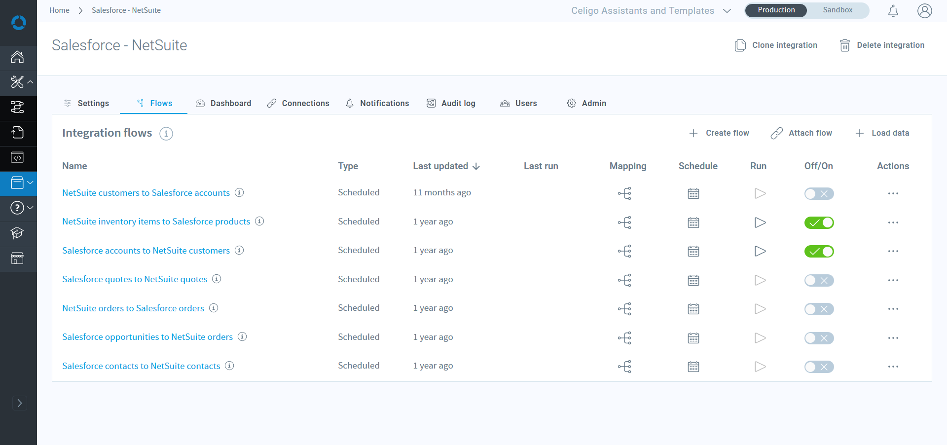Click info icon beside NetSuite orders to Salesforce orders
The image size is (947, 445).
coord(214,308)
